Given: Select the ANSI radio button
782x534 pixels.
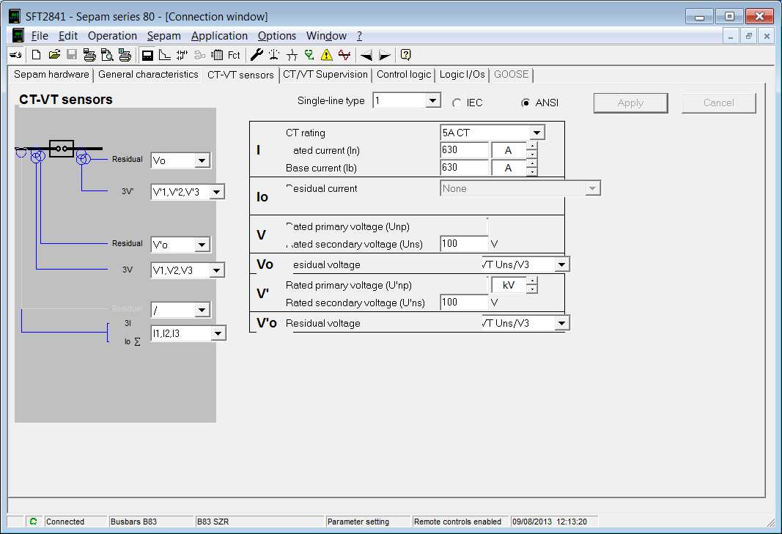Looking at the screenshot, I should coord(525,103).
